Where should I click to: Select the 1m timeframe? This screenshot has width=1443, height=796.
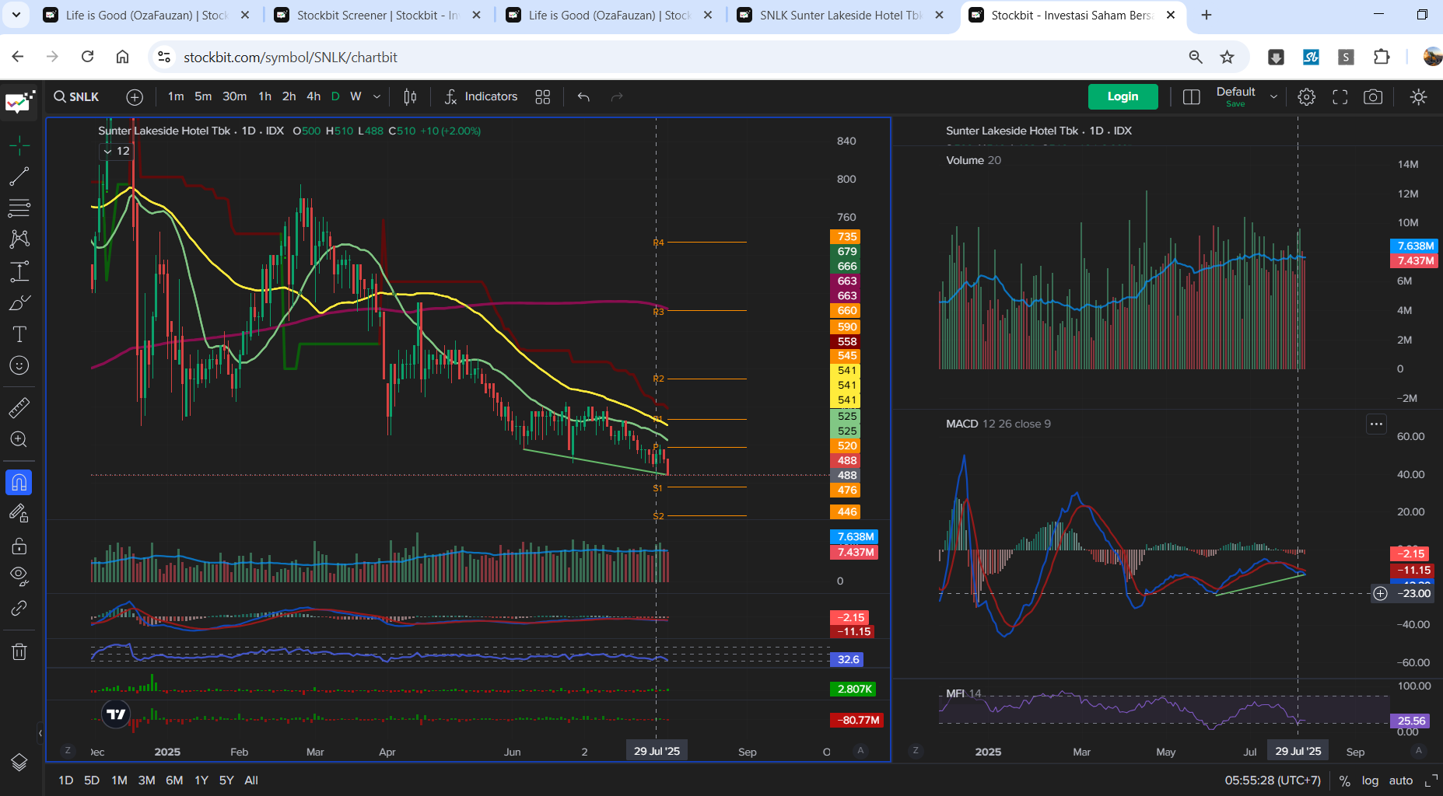[x=176, y=96]
